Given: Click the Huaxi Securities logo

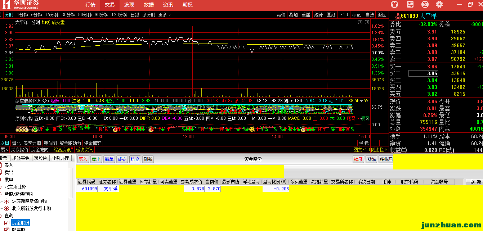Looking at the screenshot, I should tap(20, 5).
